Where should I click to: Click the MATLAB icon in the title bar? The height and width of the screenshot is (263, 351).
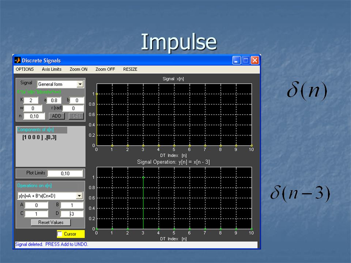coord(17,60)
